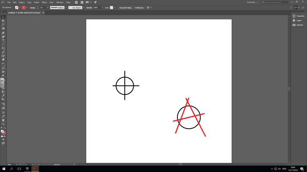Click the red stroke color swatch
307x172 pixels.
(24, 8)
